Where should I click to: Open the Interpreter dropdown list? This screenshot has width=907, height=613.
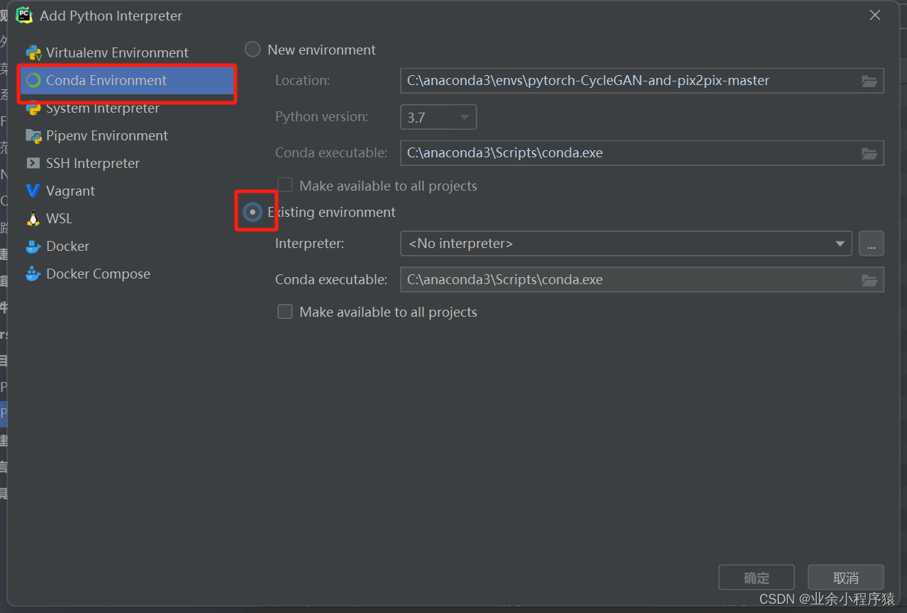click(626, 244)
